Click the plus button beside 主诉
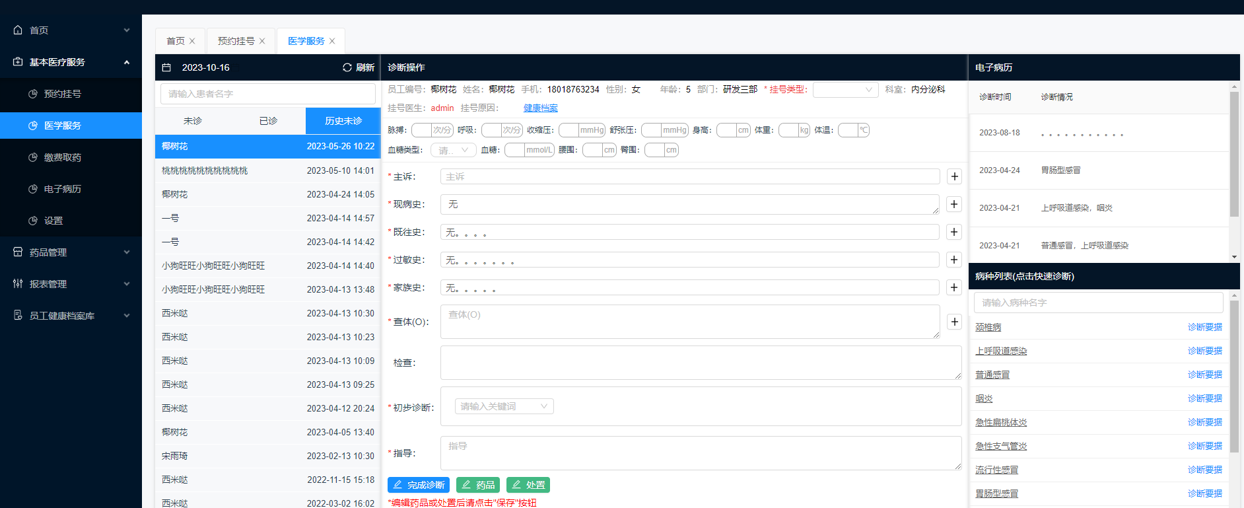 click(x=954, y=176)
